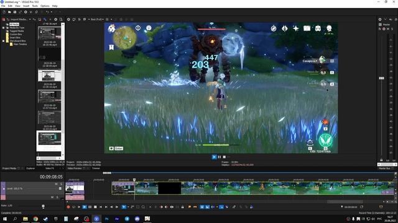This screenshot has height=223, width=398.
Task: Solo the Master bus with S button
Action: [392, 29]
